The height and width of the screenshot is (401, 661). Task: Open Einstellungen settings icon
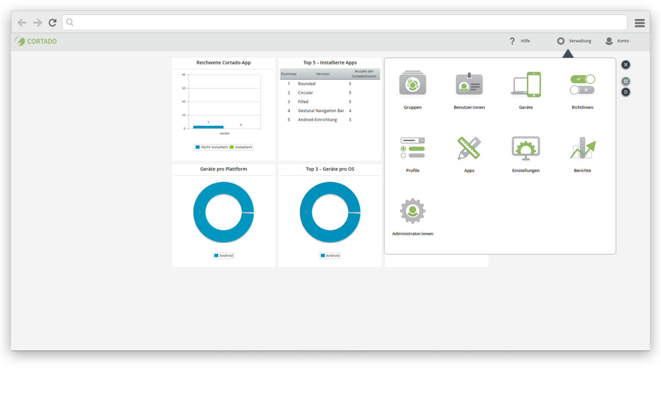(x=525, y=148)
